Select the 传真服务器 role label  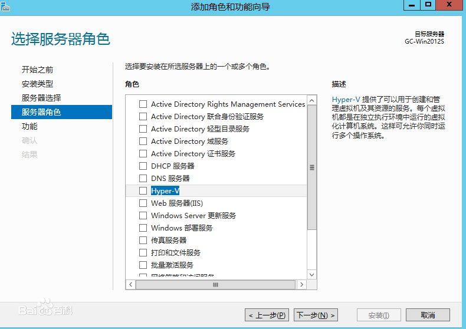click(169, 241)
